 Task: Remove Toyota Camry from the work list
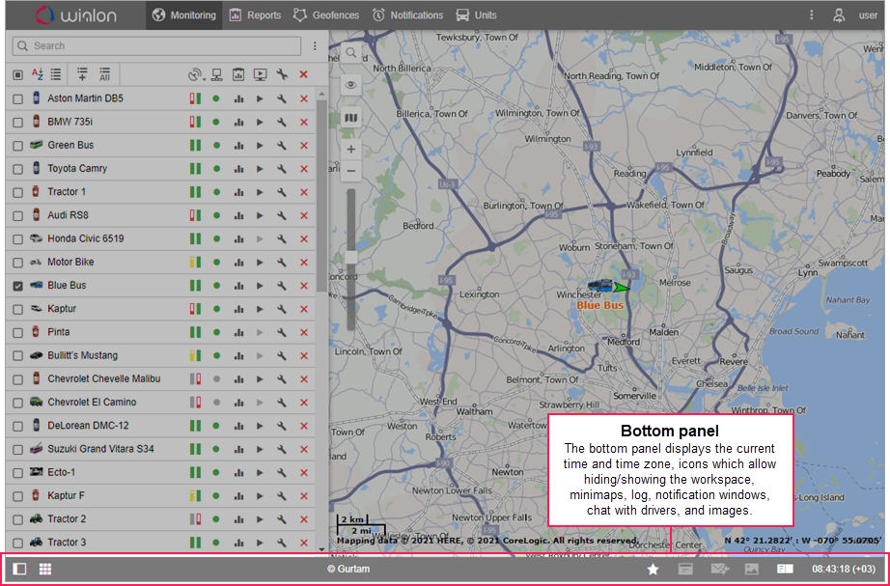tap(304, 169)
